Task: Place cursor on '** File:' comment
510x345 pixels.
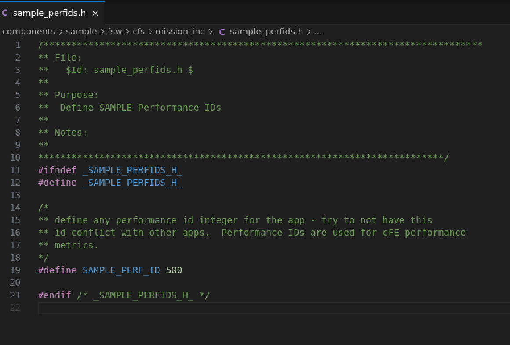Action: click(x=60, y=57)
